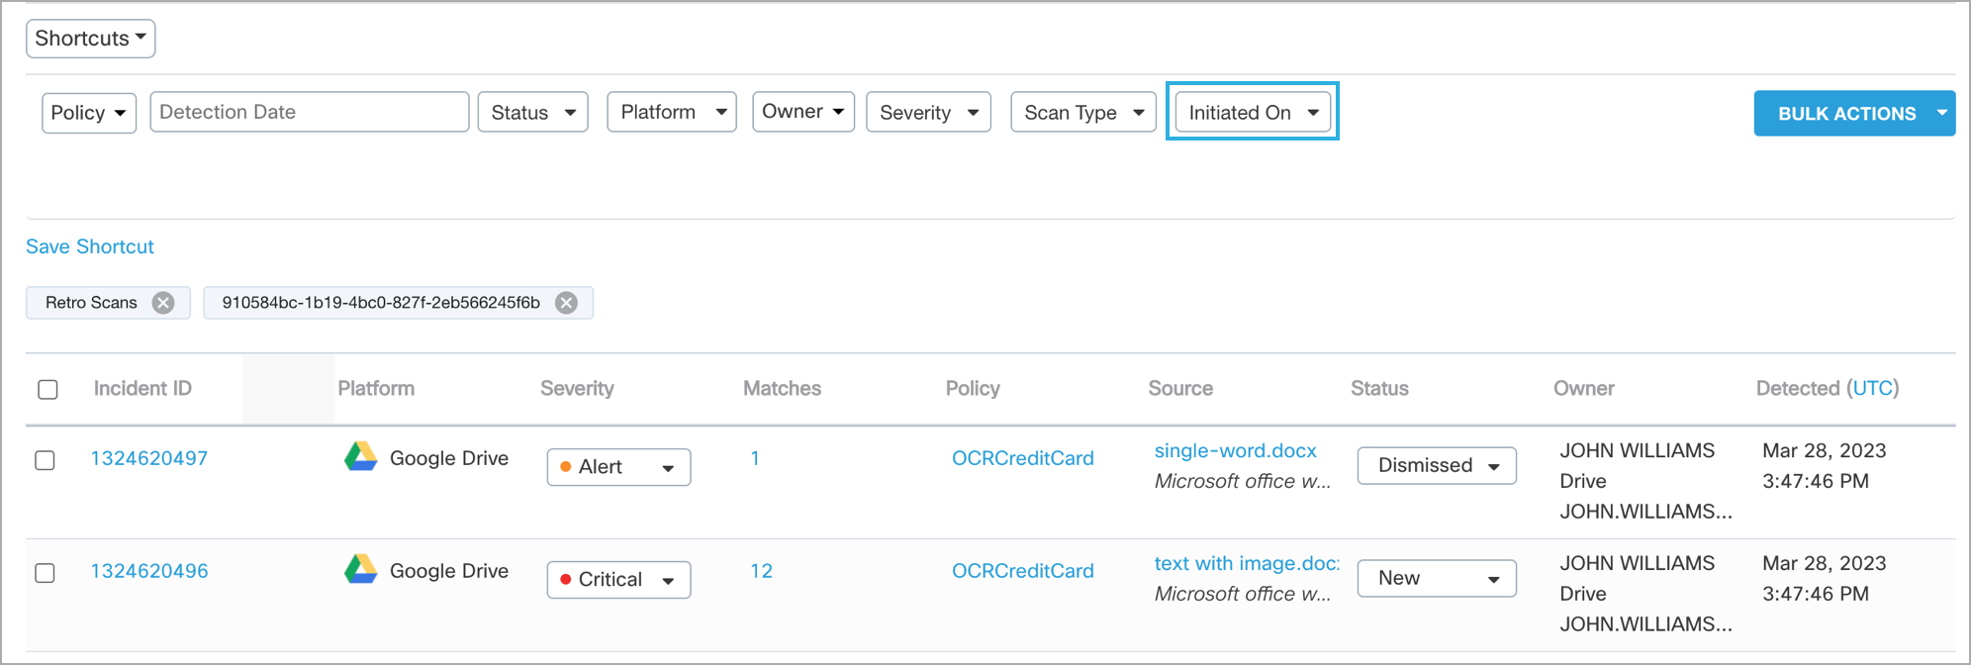Select all incidents with header checkbox
The width and height of the screenshot is (1971, 665).
pyautogui.click(x=47, y=389)
